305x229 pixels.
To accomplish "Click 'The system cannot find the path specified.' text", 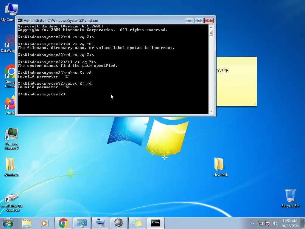I will tap(68, 66).
